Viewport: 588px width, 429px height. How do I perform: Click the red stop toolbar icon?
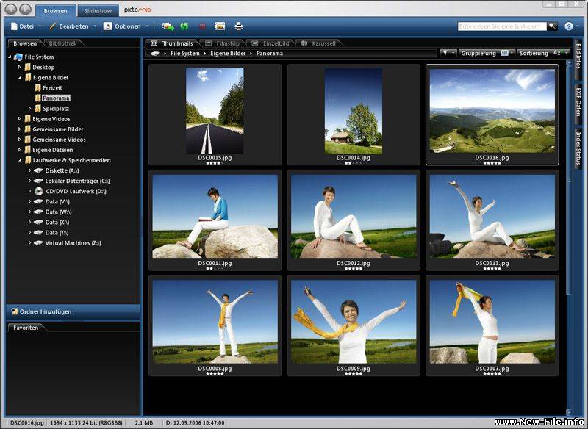[x=201, y=25]
